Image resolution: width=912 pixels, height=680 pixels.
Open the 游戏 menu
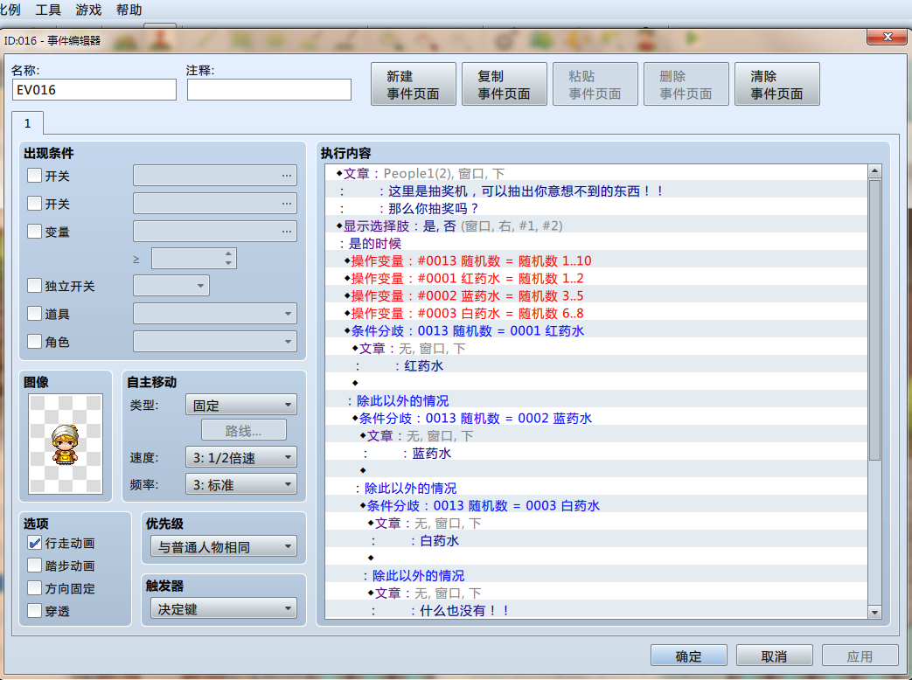88,10
